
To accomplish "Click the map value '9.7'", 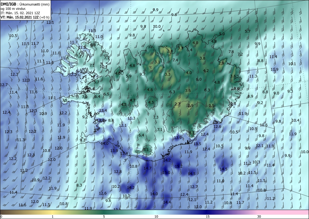I will 142,74.
